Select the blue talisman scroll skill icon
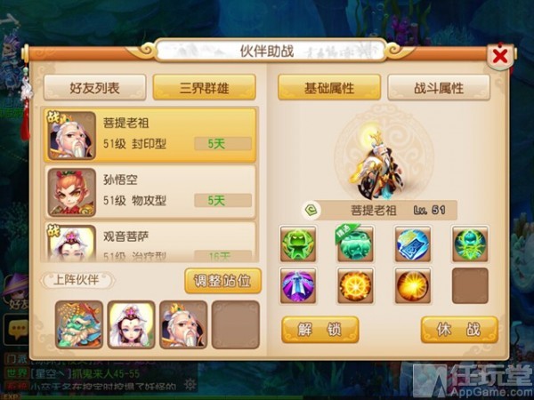 412,244
